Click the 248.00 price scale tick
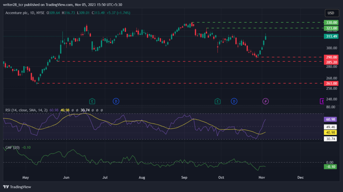The width and height of the screenshot is (343, 192). [332, 99]
